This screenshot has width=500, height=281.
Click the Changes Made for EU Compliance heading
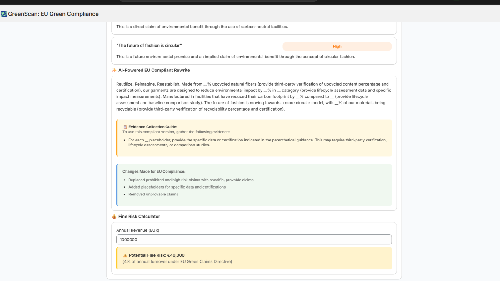pyautogui.click(x=154, y=171)
